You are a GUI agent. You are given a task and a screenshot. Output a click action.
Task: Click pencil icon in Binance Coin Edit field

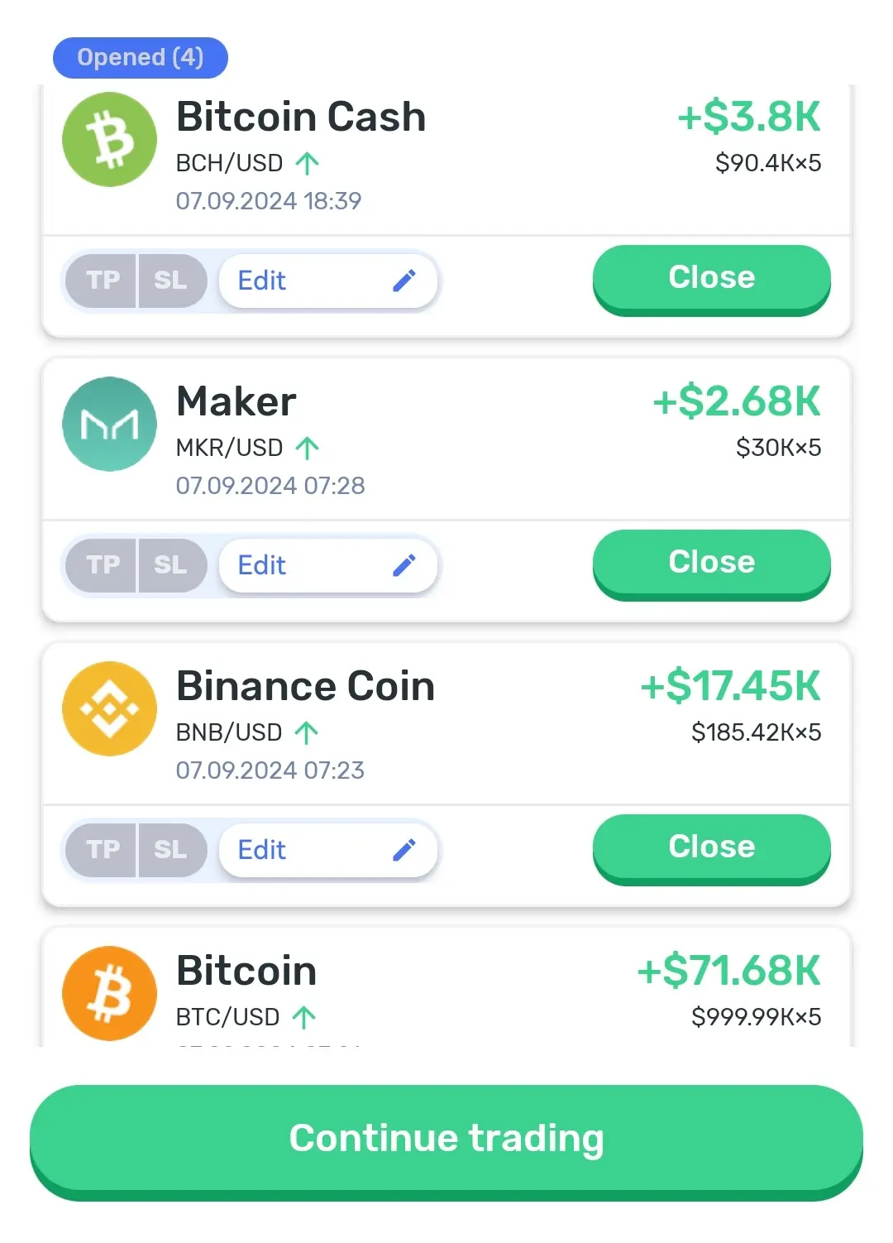[x=404, y=850]
